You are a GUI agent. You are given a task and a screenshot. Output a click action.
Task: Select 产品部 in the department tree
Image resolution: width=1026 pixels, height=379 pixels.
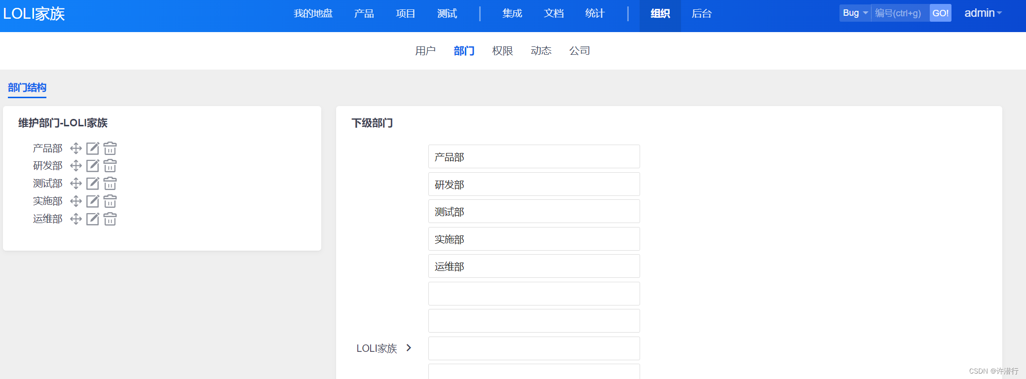pos(47,148)
